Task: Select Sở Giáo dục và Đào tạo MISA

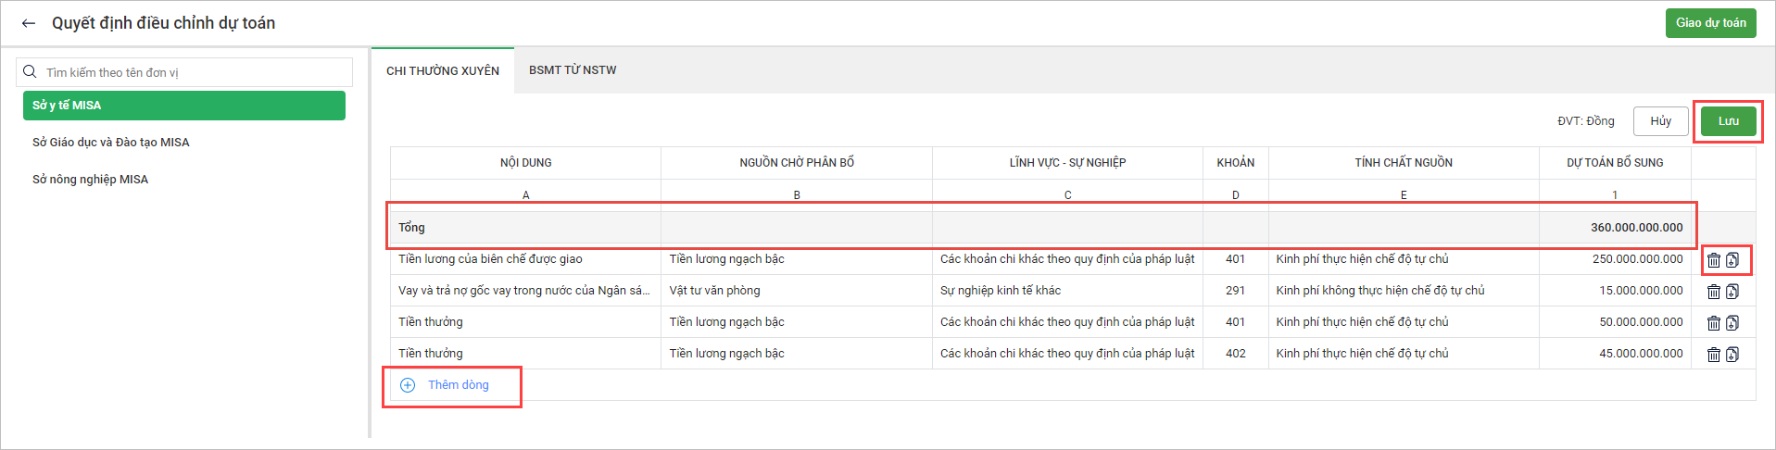Action: (x=110, y=143)
